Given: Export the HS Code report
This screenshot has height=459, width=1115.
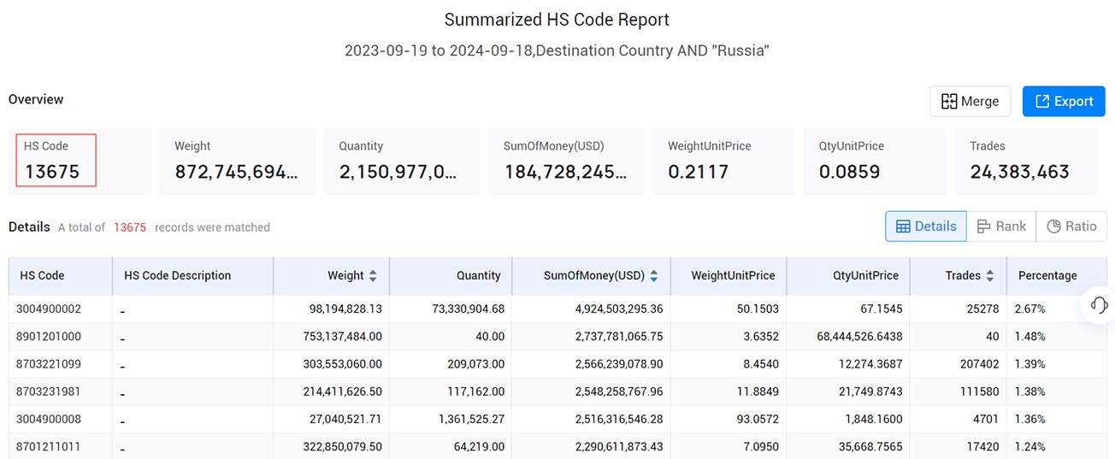Looking at the screenshot, I should tap(1064, 101).
